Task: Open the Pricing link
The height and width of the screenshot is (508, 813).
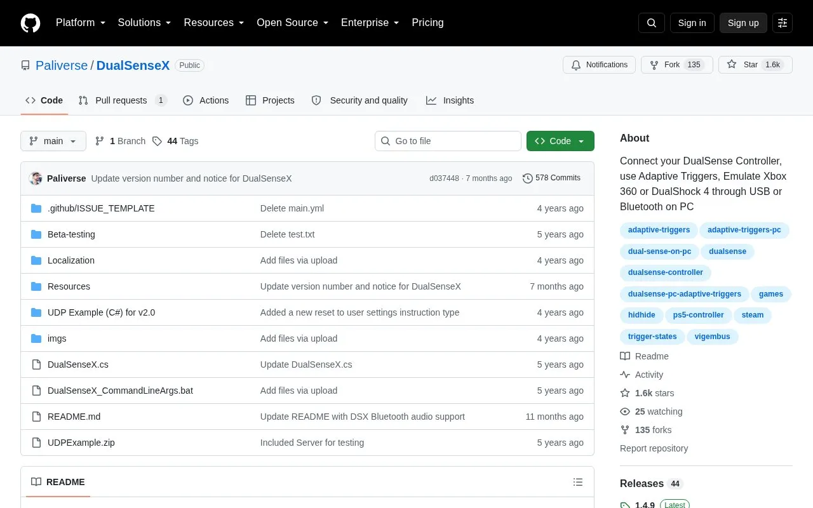Action: 427,23
